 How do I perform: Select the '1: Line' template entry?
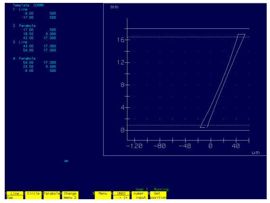point(20,9)
